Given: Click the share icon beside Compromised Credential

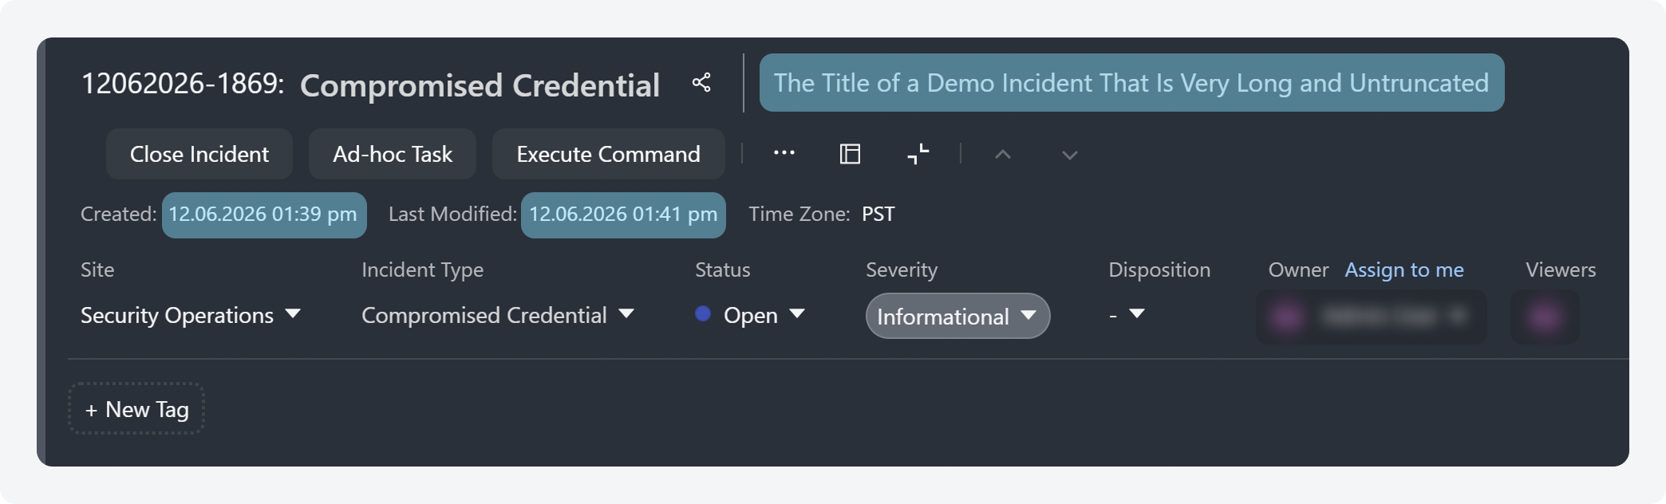Looking at the screenshot, I should [701, 82].
